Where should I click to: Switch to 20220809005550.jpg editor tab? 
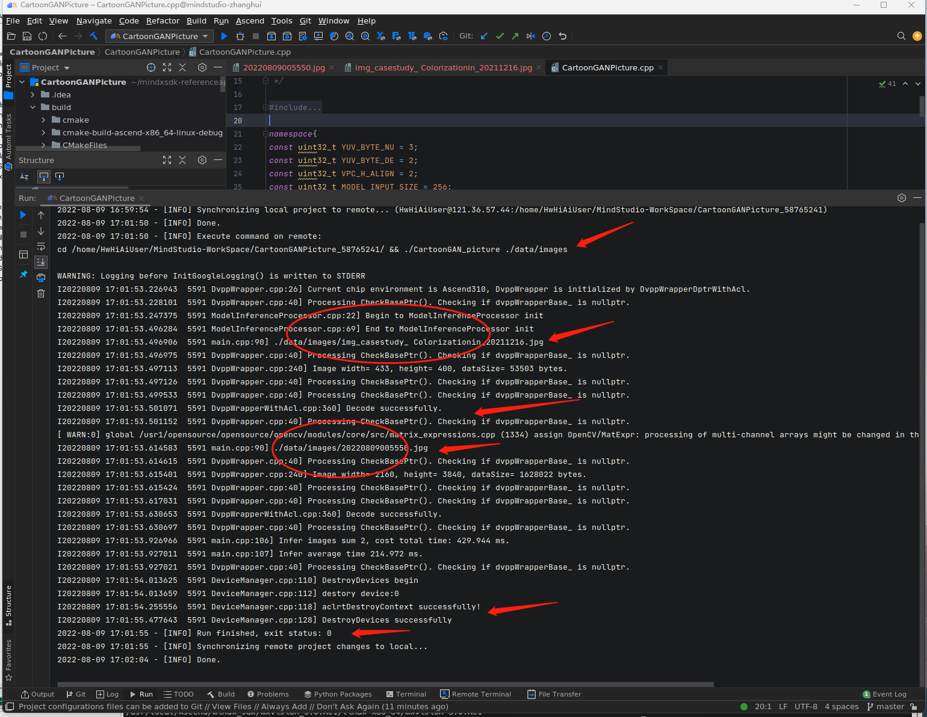284,67
